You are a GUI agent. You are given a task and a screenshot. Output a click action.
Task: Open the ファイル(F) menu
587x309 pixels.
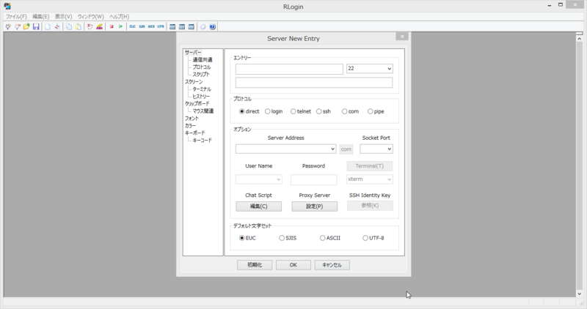(16, 16)
